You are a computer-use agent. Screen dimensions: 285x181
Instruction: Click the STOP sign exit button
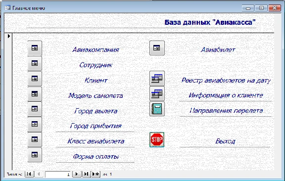pos(157,139)
